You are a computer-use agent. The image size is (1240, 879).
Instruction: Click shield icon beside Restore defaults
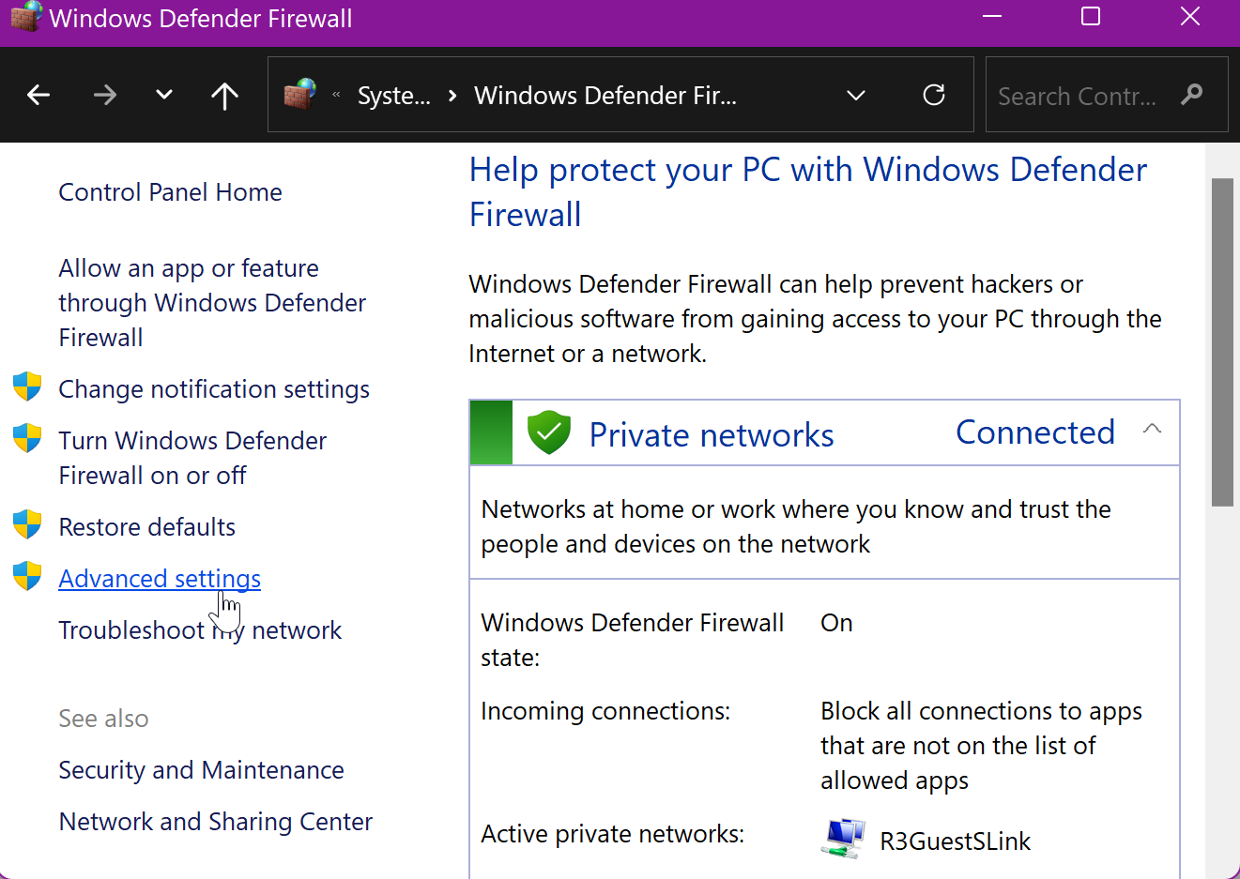tap(27, 524)
